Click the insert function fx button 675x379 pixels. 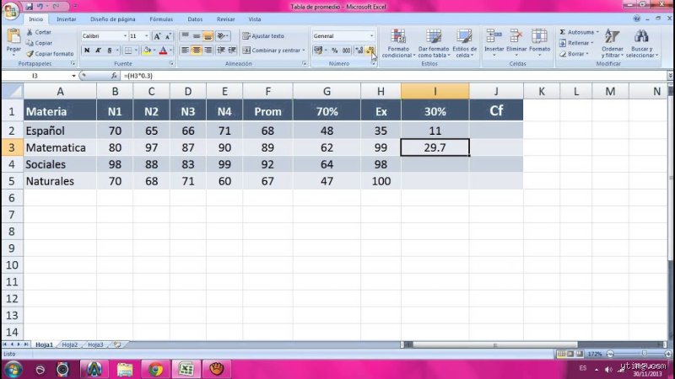(114, 76)
